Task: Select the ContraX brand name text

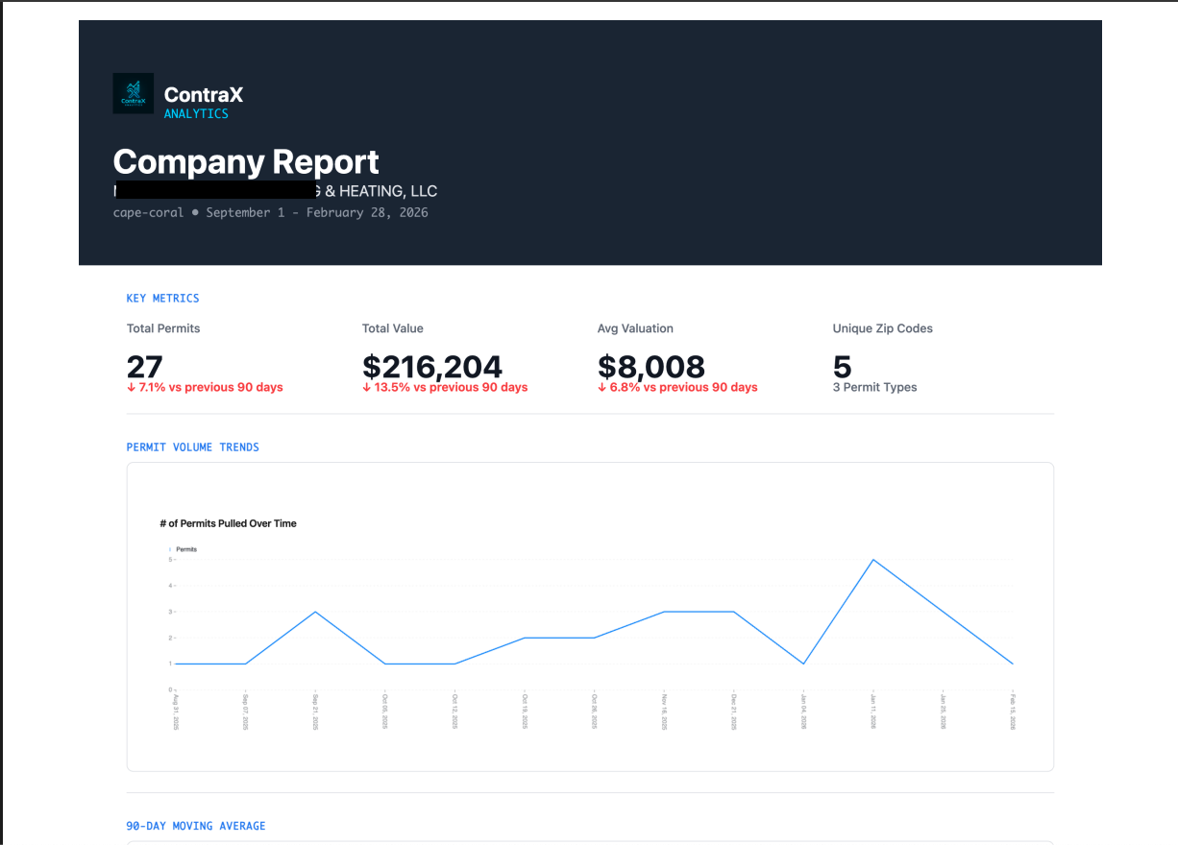Action: (x=204, y=94)
